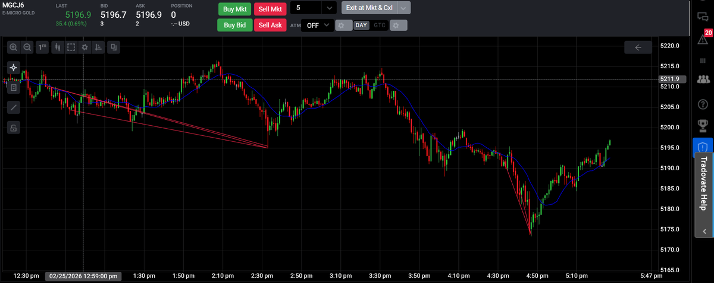The height and width of the screenshot is (283, 714).
Task: Click the 5200.0 price axis label
Action: click(x=670, y=127)
